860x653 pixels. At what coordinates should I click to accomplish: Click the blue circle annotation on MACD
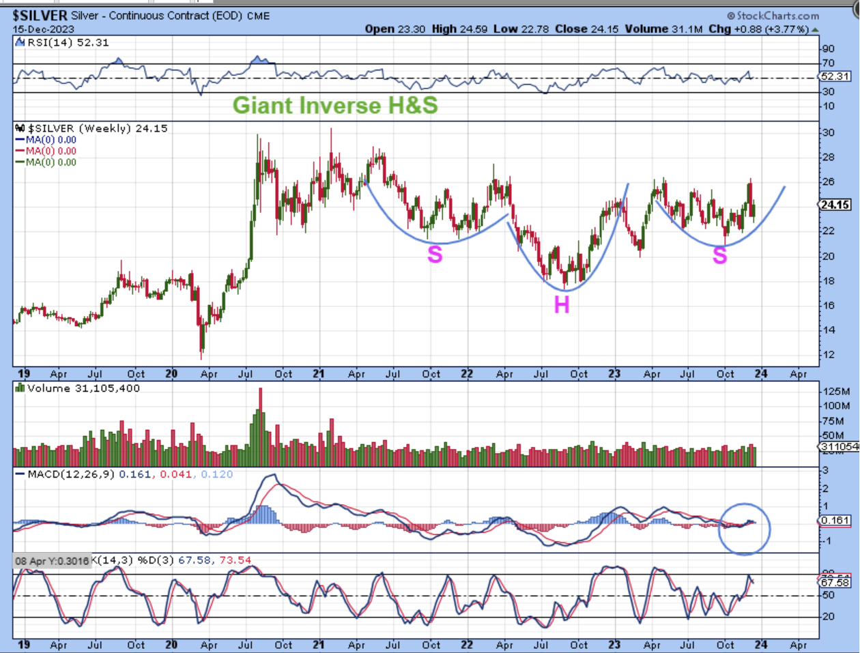[x=745, y=529]
